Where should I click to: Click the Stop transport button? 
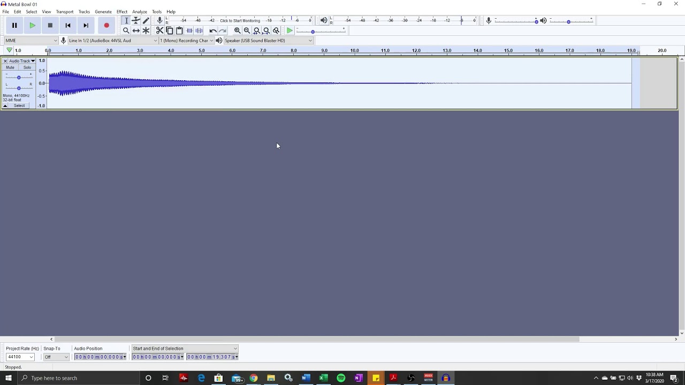click(50, 25)
